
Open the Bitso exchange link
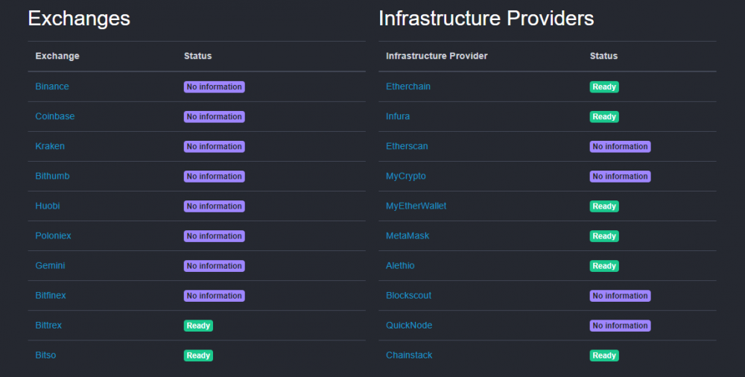(45, 355)
